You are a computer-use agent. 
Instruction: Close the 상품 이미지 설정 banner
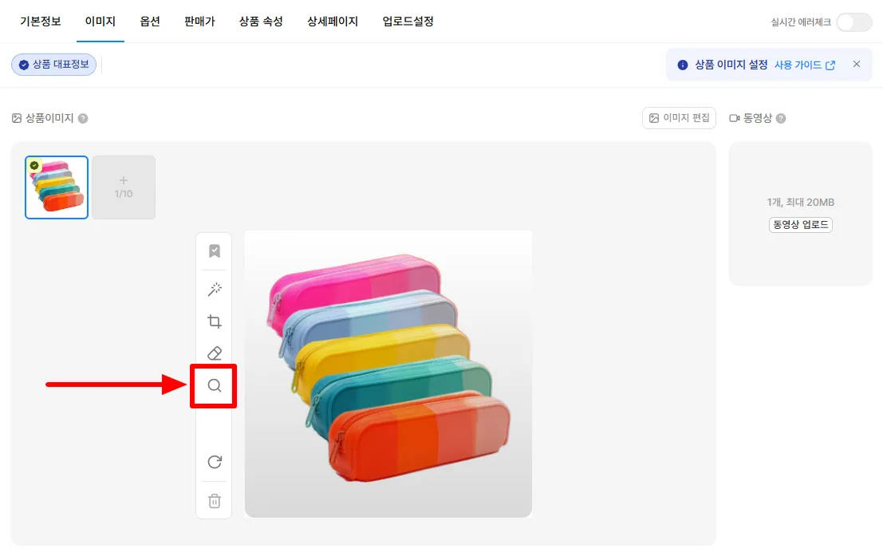click(857, 65)
